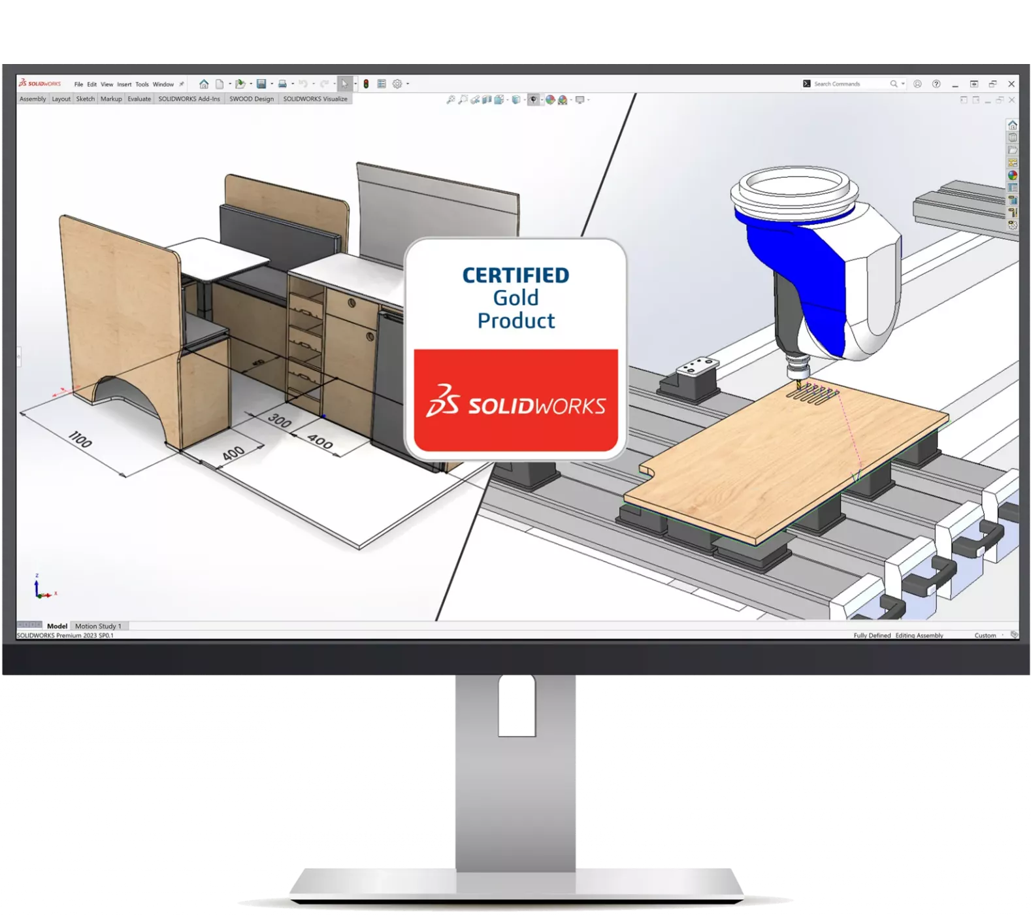Viewport: 1031px width, 915px height.
Task: Open the Edit menu
Action: coord(91,84)
